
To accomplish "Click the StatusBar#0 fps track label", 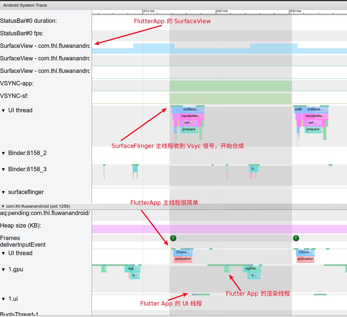I will (22, 34).
